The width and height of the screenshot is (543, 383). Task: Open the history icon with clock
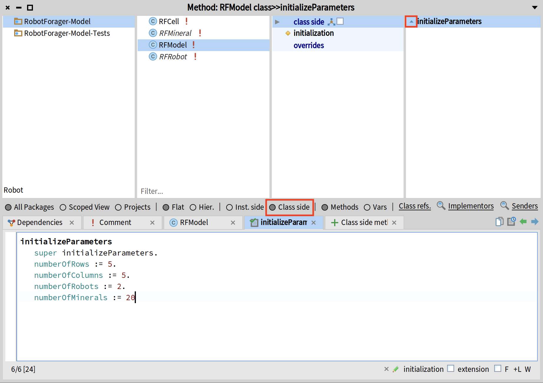(x=511, y=222)
